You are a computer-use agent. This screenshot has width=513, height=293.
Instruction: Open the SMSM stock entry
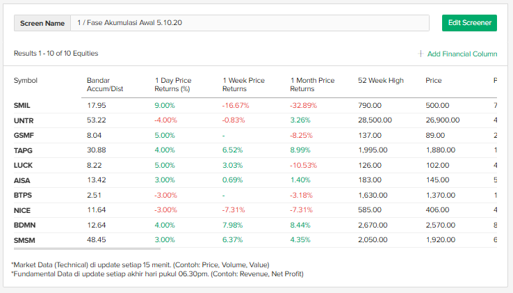pos(24,240)
